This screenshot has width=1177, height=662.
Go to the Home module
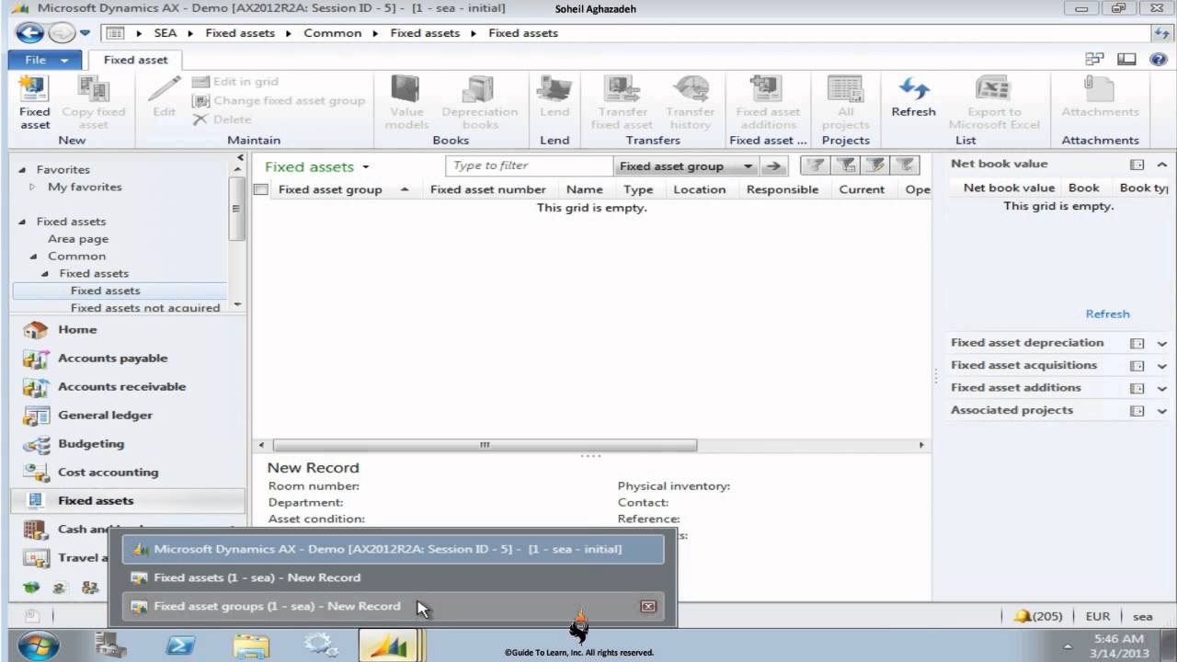(76, 329)
